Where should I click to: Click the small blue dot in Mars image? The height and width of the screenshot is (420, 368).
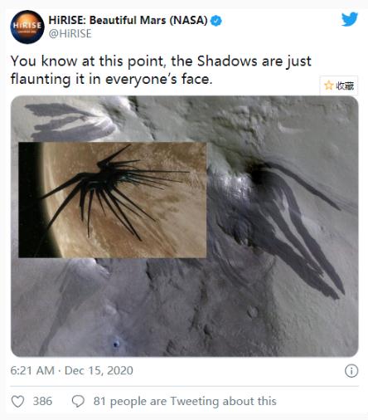[116, 344]
